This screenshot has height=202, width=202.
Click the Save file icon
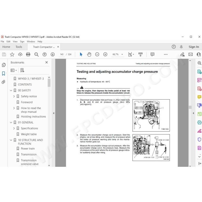point(4,55)
